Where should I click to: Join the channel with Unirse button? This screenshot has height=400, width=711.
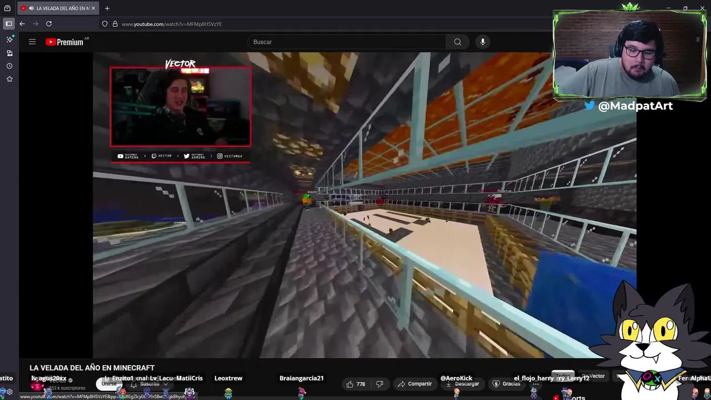(x=109, y=384)
